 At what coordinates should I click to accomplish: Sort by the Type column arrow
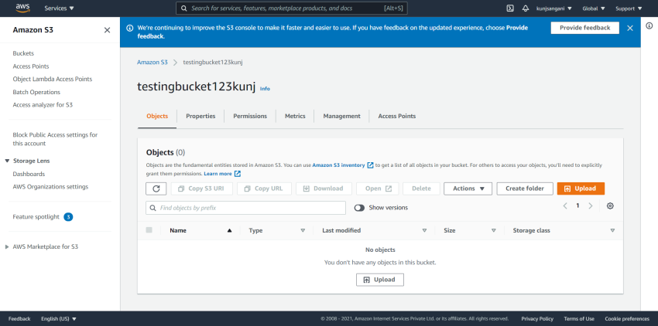click(x=303, y=230)
